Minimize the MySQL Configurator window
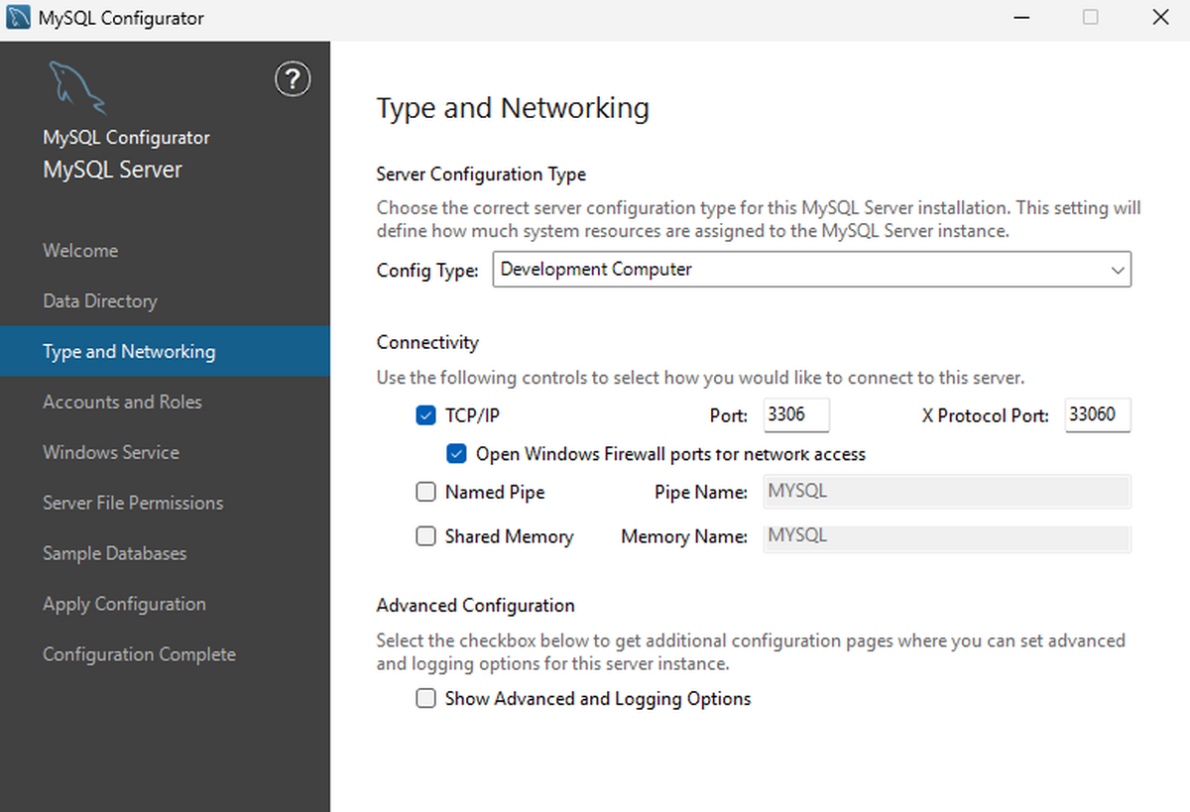The height and width of the screenshot is (812, 1190). click(1022, 18)
